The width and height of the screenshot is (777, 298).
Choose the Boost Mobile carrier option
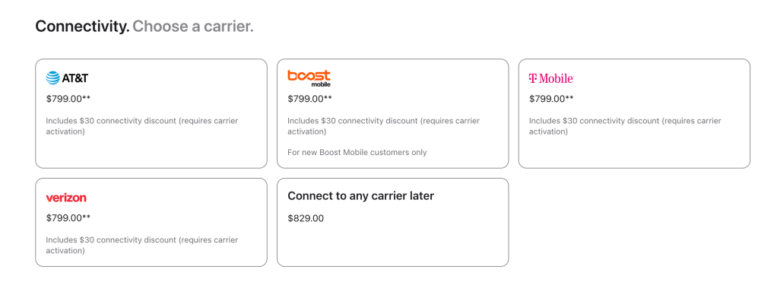point(392,113)
